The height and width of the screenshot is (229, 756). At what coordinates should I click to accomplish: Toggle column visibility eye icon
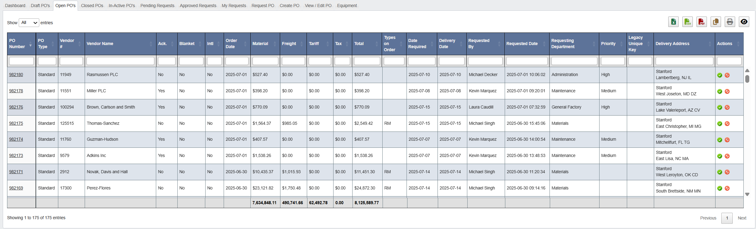pos(744,22)
